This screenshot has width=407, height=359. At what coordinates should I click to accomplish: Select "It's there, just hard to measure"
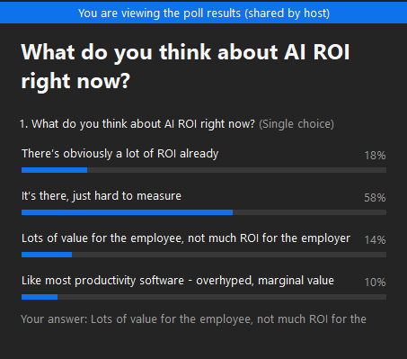(x=102, y=196)
